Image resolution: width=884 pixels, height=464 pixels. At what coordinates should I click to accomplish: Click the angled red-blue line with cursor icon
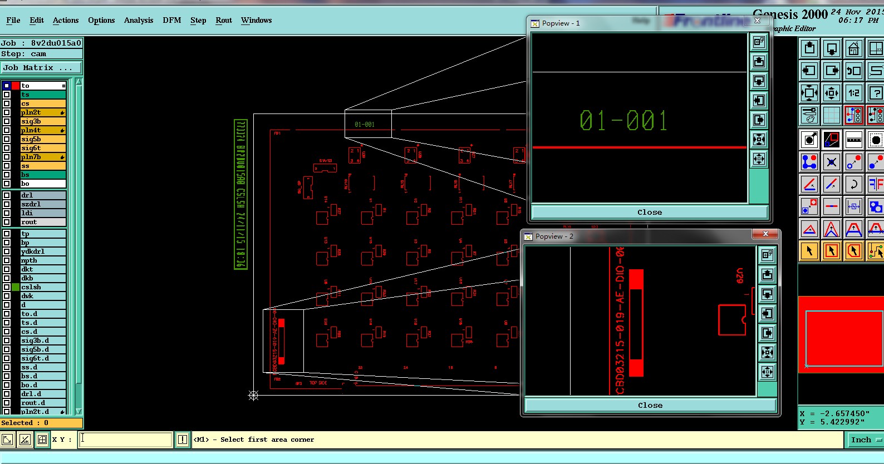(831, 184)
